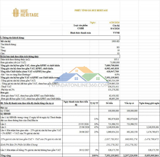Select header 'II.Giá bán tính theo diện tích thông thủy'
This screenshot has height=157, width=160.
click(x=19, y=56)
